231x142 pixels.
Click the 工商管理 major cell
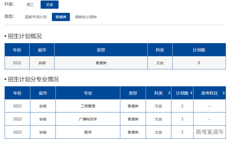pyautogui.click(x=88, y=106)
